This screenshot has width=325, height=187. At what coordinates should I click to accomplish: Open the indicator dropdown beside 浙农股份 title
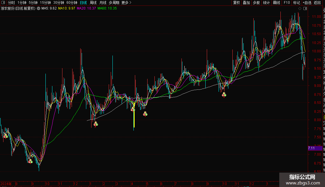tap(39, 9)
